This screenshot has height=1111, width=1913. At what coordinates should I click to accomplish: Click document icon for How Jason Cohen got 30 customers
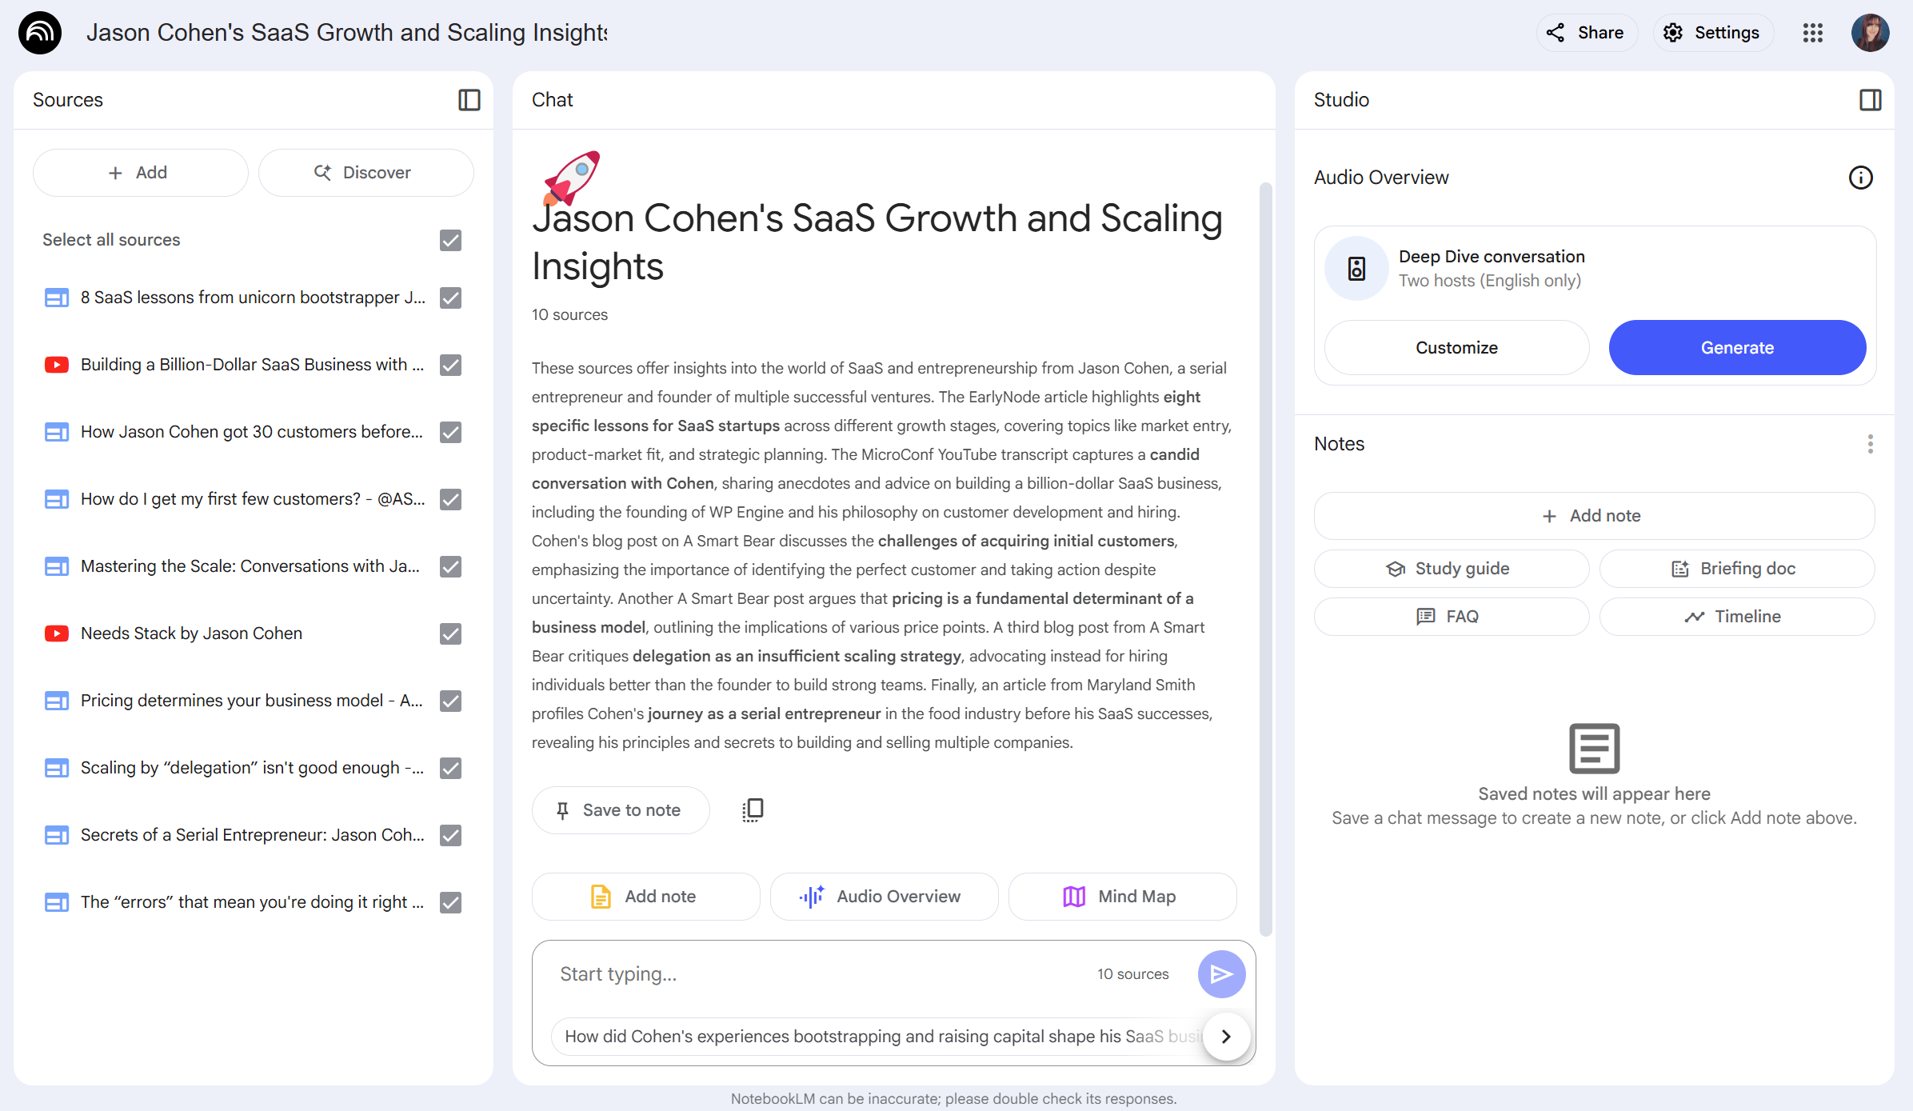click(x=56, y=432)
